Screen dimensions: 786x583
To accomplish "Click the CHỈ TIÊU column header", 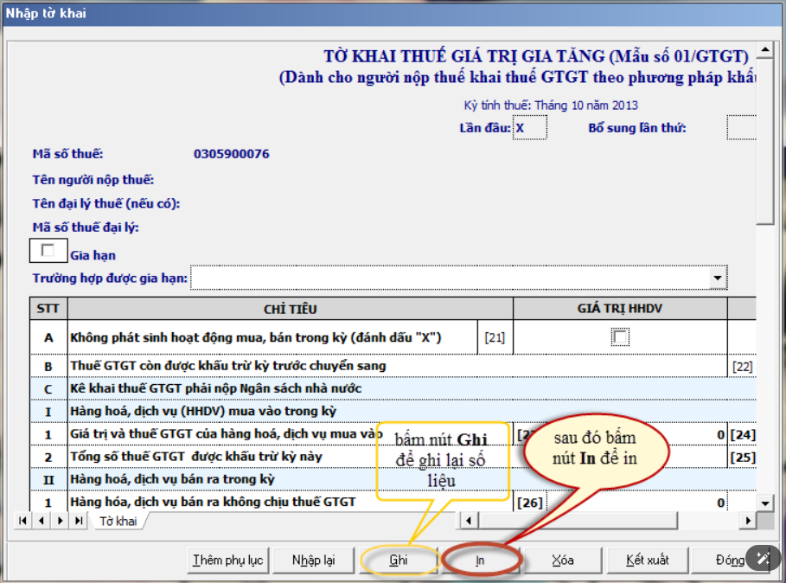I will (291, 309).
